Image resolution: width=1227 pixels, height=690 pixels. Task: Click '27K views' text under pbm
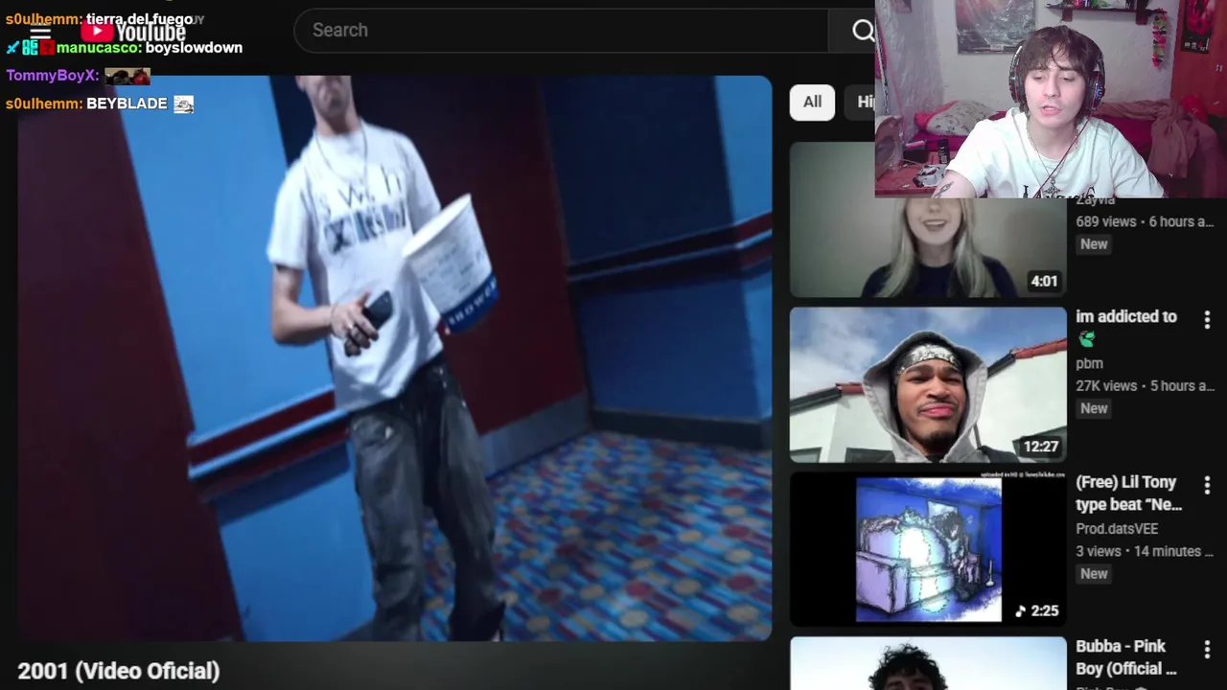coord(1106,386)
